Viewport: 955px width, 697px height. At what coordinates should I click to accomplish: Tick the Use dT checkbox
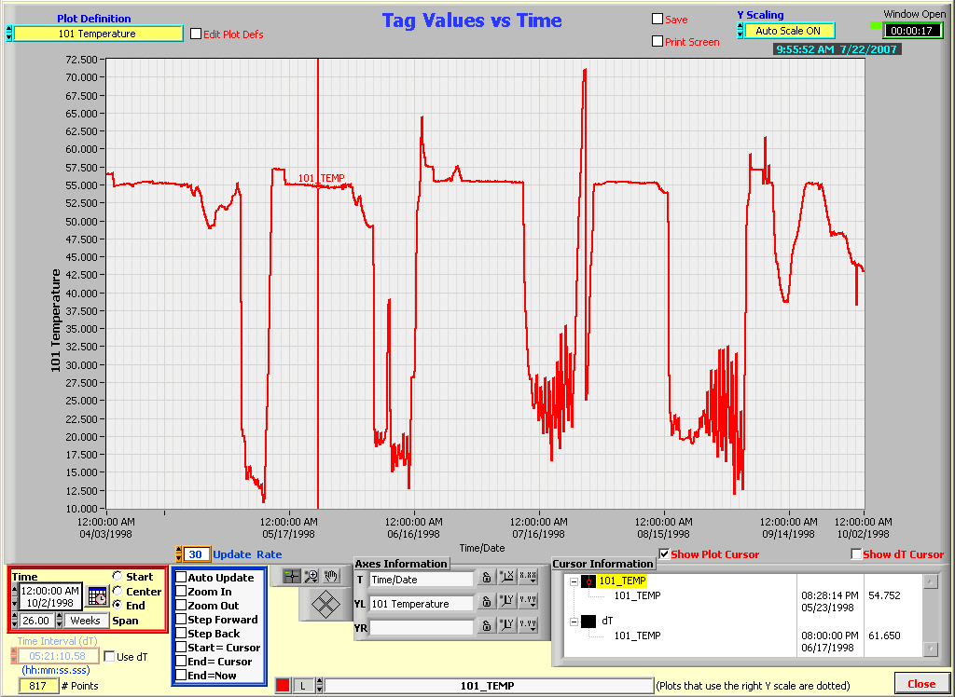point(109,656)
